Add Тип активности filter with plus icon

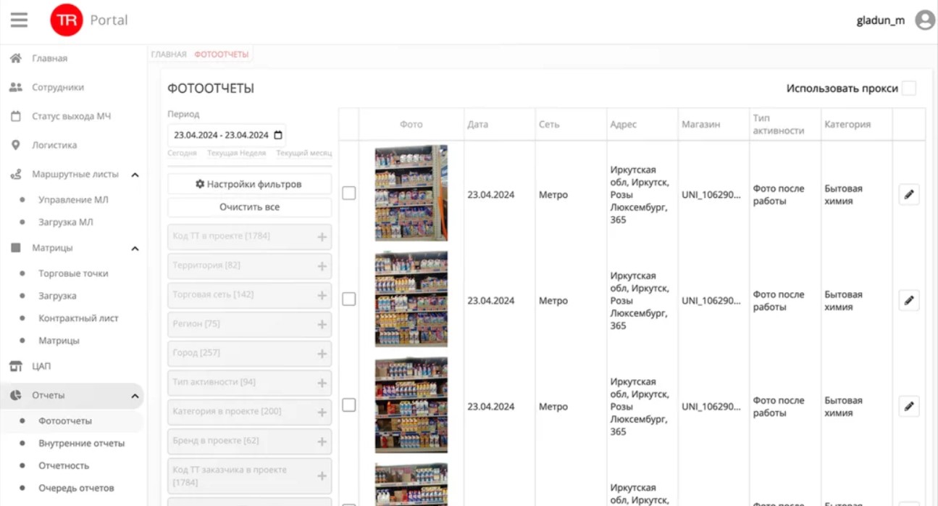tap(322, 383)
